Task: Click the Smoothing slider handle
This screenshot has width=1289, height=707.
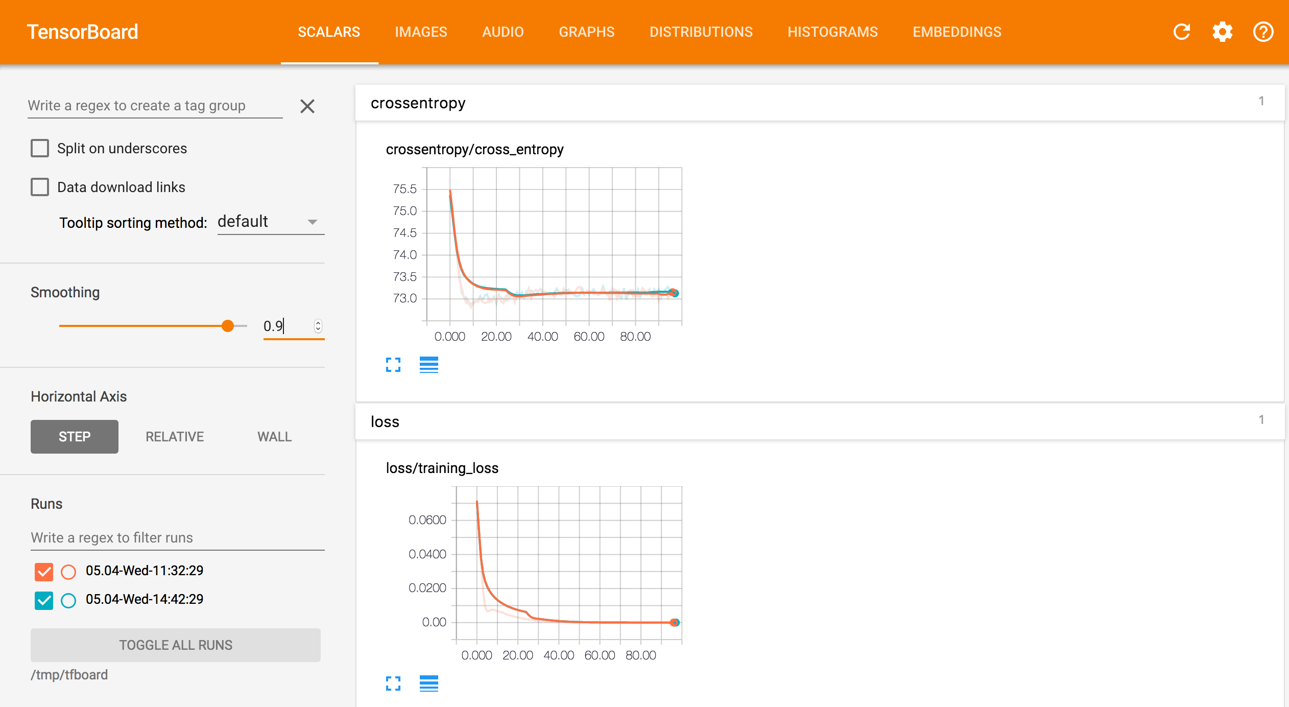Action: [x=228, y=326]
